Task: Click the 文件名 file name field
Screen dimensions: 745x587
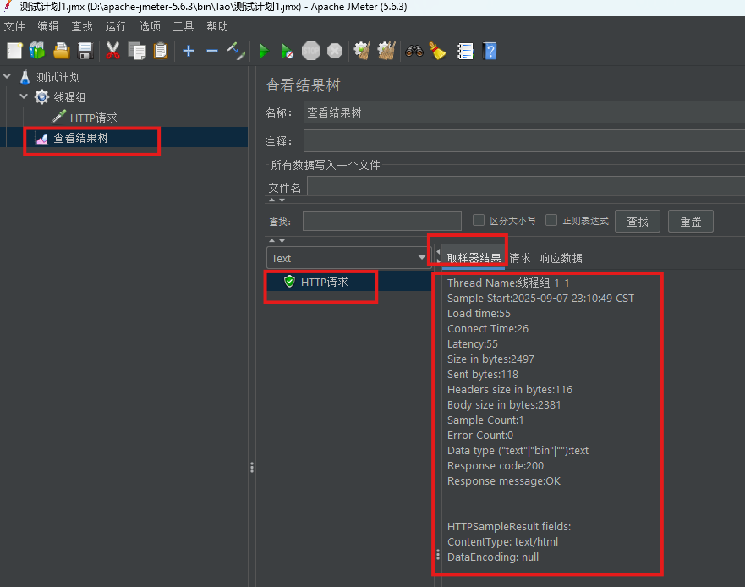Action: [x=526, y=186]
